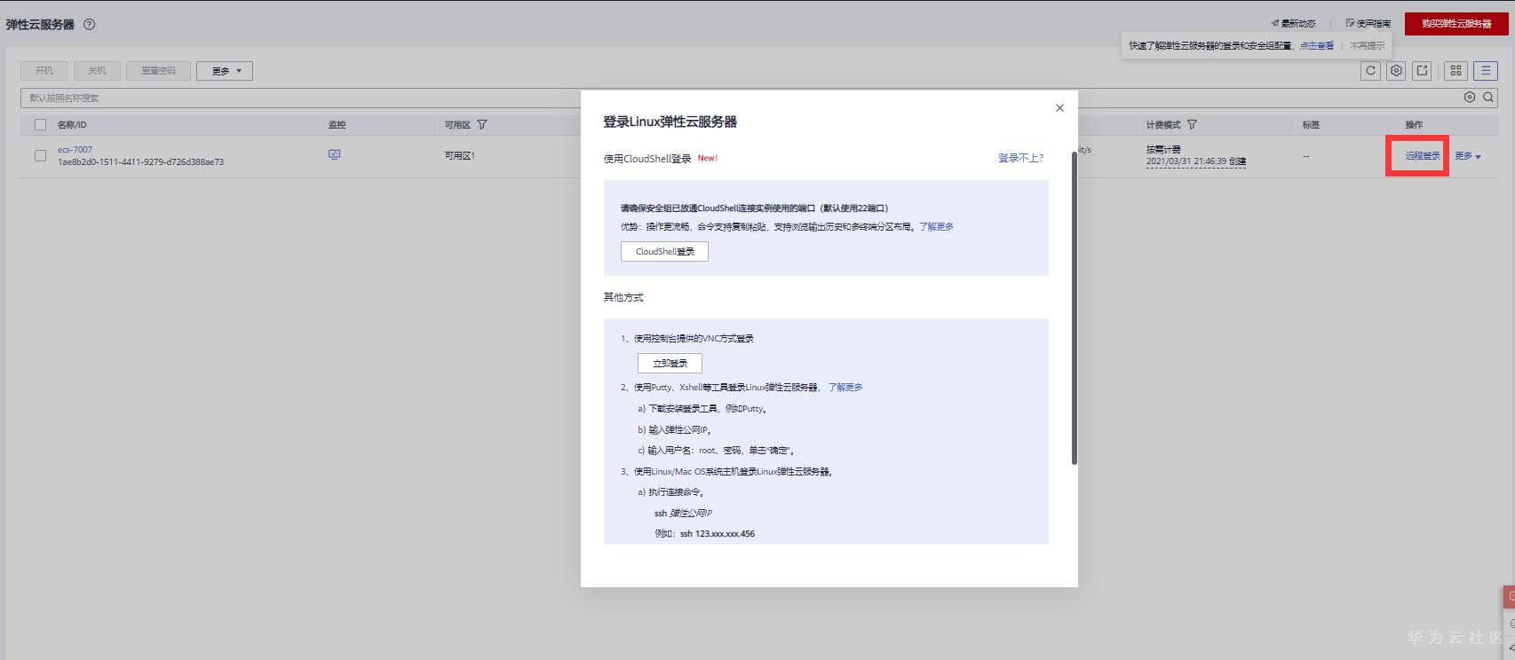Open 了解更多 link beside Putty/Xshell step
The image size is (1515, 660).
[845, 388]
